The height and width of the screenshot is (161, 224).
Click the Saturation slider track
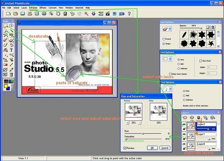(x=143, y=139)
